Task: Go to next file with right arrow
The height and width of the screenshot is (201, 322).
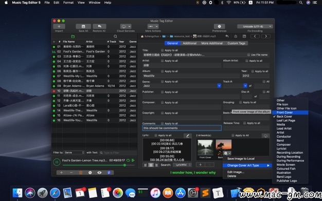Action: pos(266,36)
